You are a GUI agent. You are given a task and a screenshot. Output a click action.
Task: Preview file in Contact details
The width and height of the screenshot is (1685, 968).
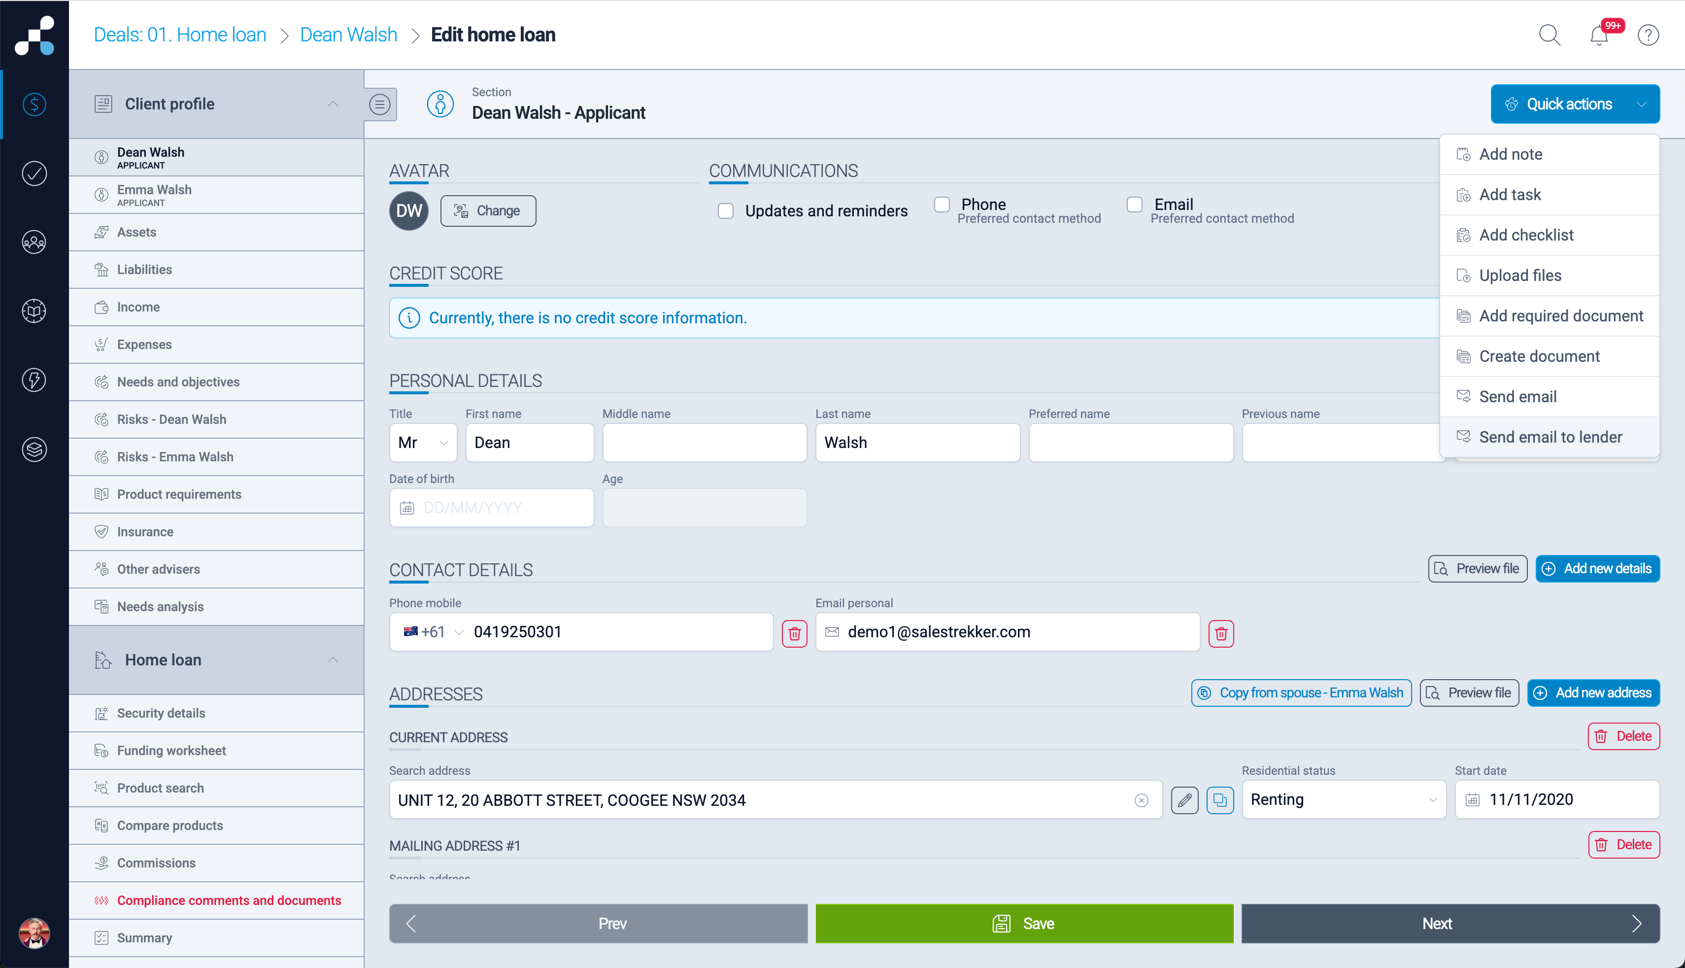point(1478,569)
